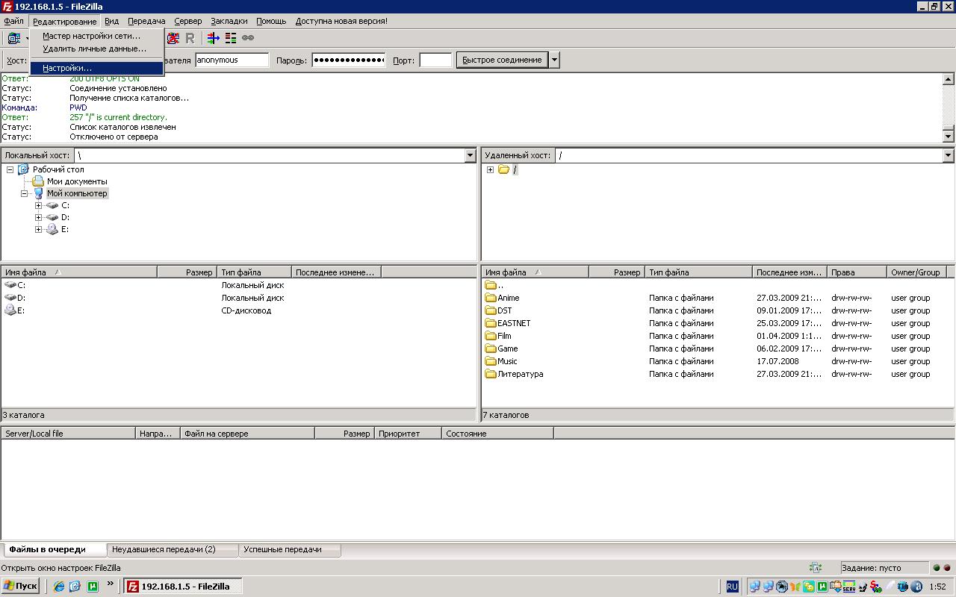Click the Game folder icon in remote list
Screen dimensions: 956x597
tap(491, 348)
